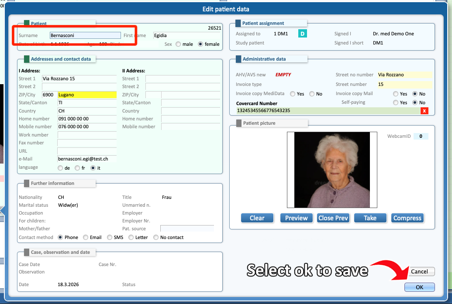The height and width of the screenshot is (304, 452).
Task: Click the II Address Street 1 field
Action: tap(183, 79)
